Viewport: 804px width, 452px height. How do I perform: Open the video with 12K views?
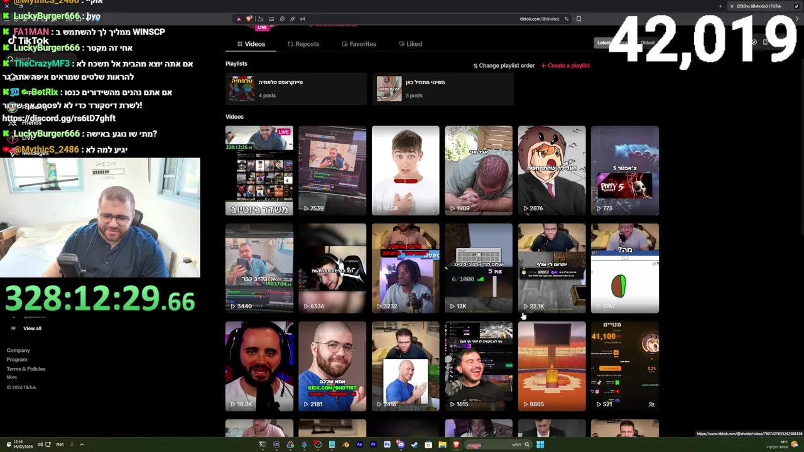coord(479,269)
